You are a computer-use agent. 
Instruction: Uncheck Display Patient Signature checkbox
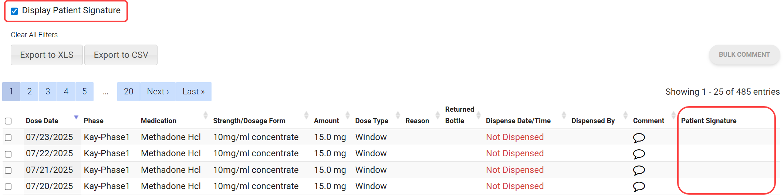click(14, 11)
